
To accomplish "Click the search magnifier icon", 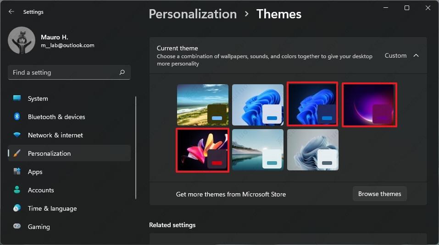I will tap(122, 72).
